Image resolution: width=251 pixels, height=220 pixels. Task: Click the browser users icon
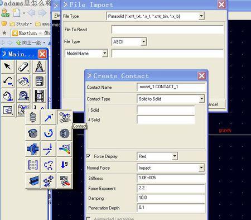[x=5, y=13]
